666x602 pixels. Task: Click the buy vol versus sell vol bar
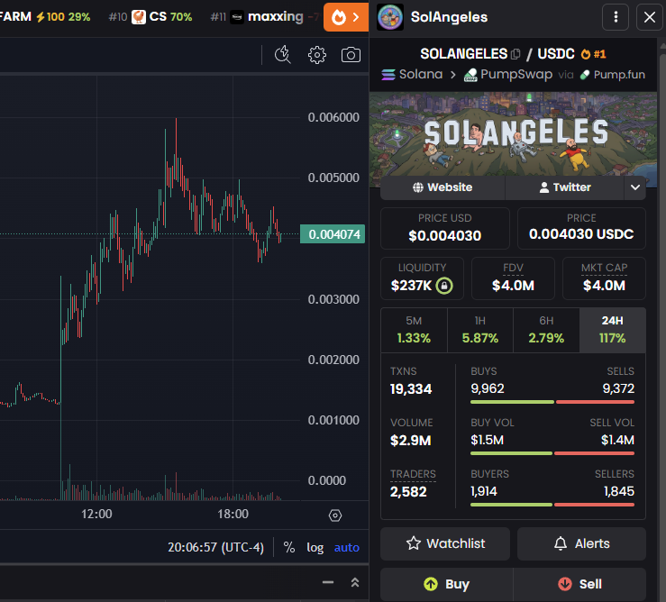pyautogui.click(x=552, y=453)
